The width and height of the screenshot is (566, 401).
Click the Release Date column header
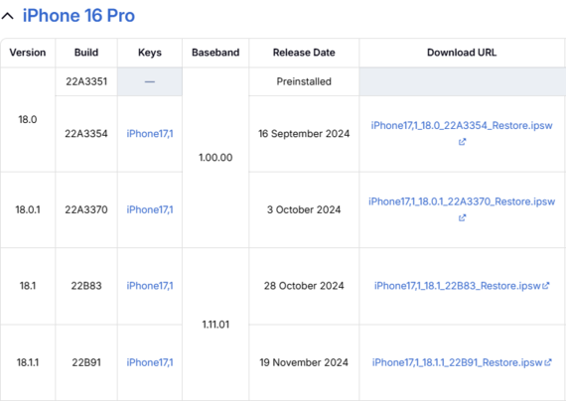(x=304, y=53)
